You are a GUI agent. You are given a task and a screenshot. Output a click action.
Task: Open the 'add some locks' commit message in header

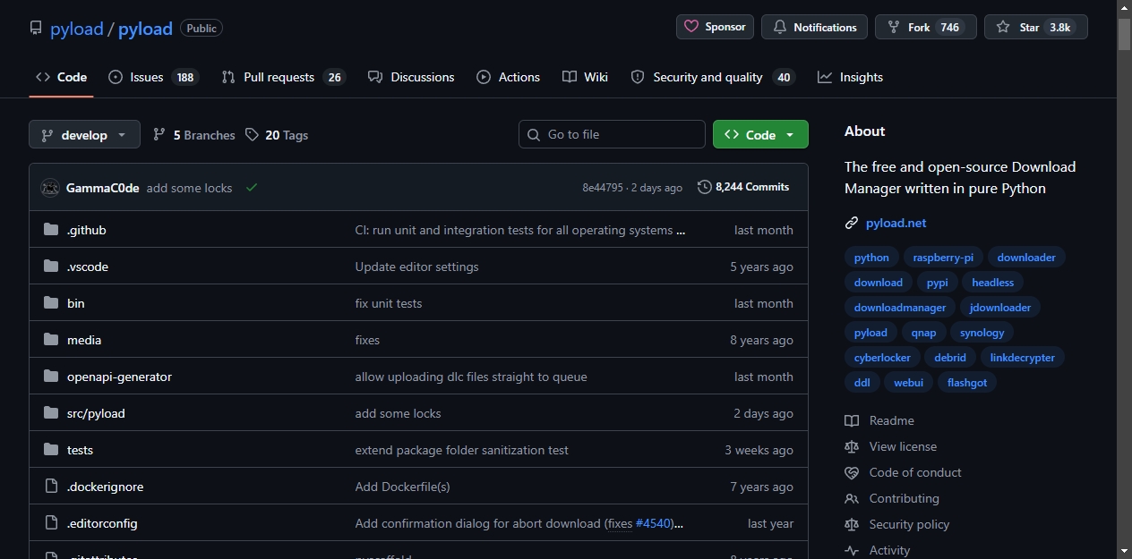(189, 188)
